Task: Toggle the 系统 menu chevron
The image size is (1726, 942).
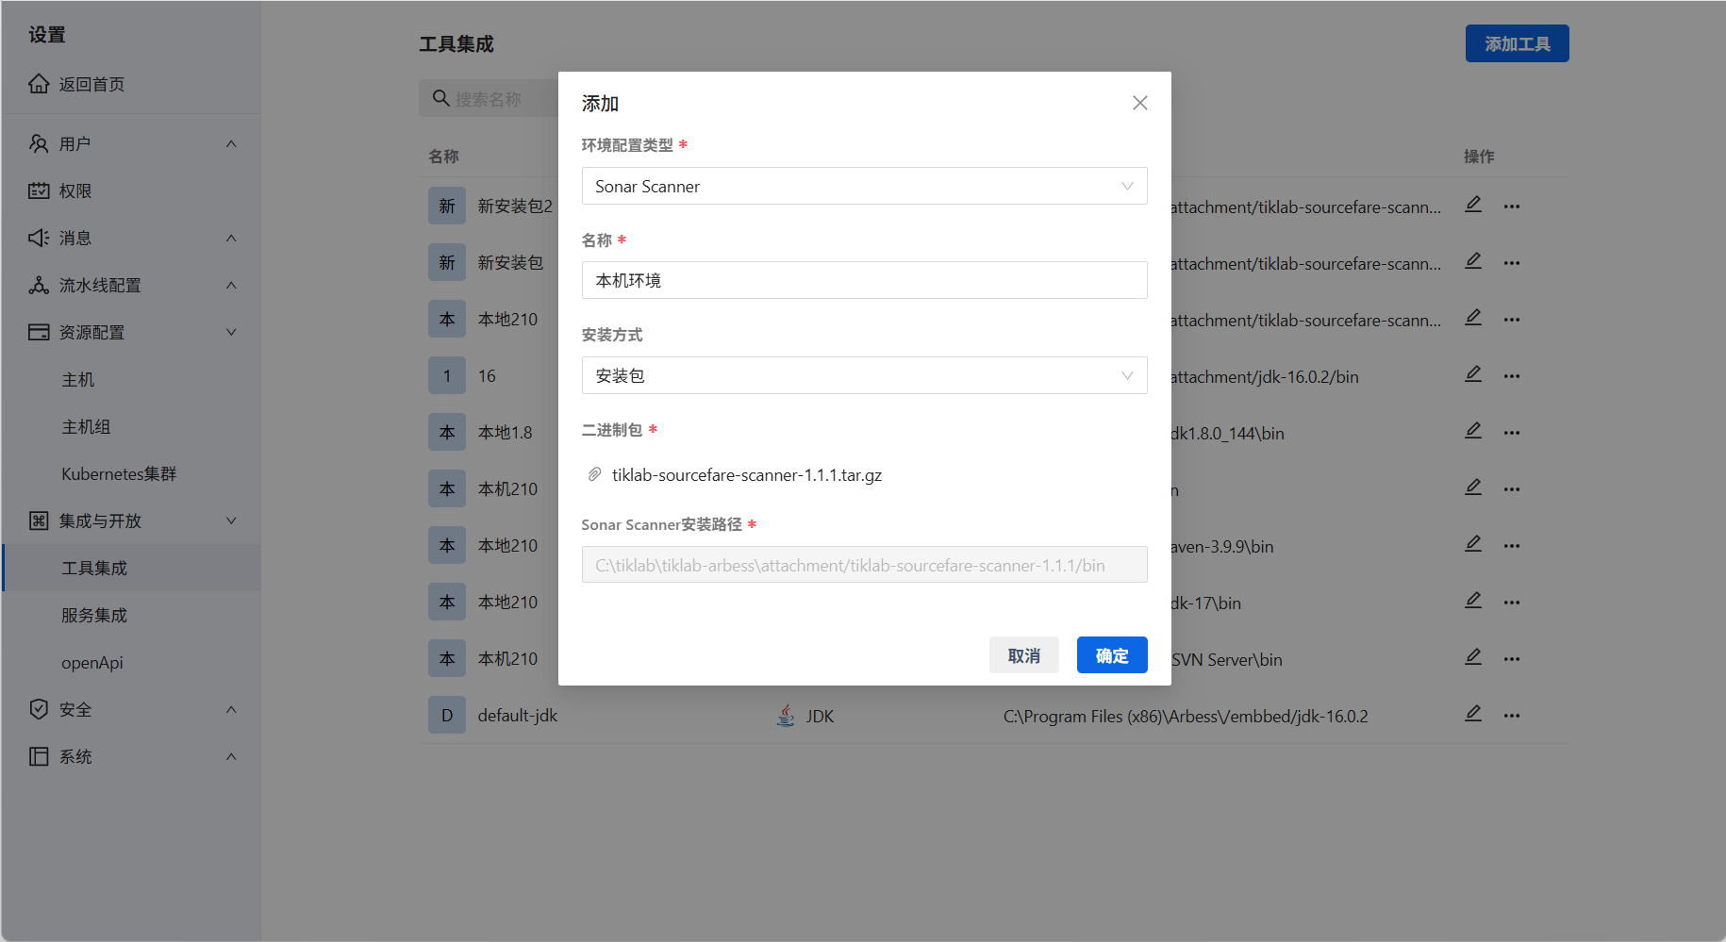Action: [x=231, y=756]
